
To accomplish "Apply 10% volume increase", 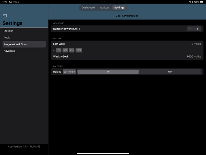I will point(79,50).
